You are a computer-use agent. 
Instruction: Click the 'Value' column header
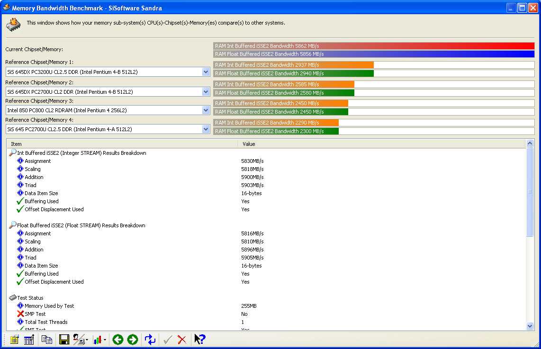(x=382, y=144)
